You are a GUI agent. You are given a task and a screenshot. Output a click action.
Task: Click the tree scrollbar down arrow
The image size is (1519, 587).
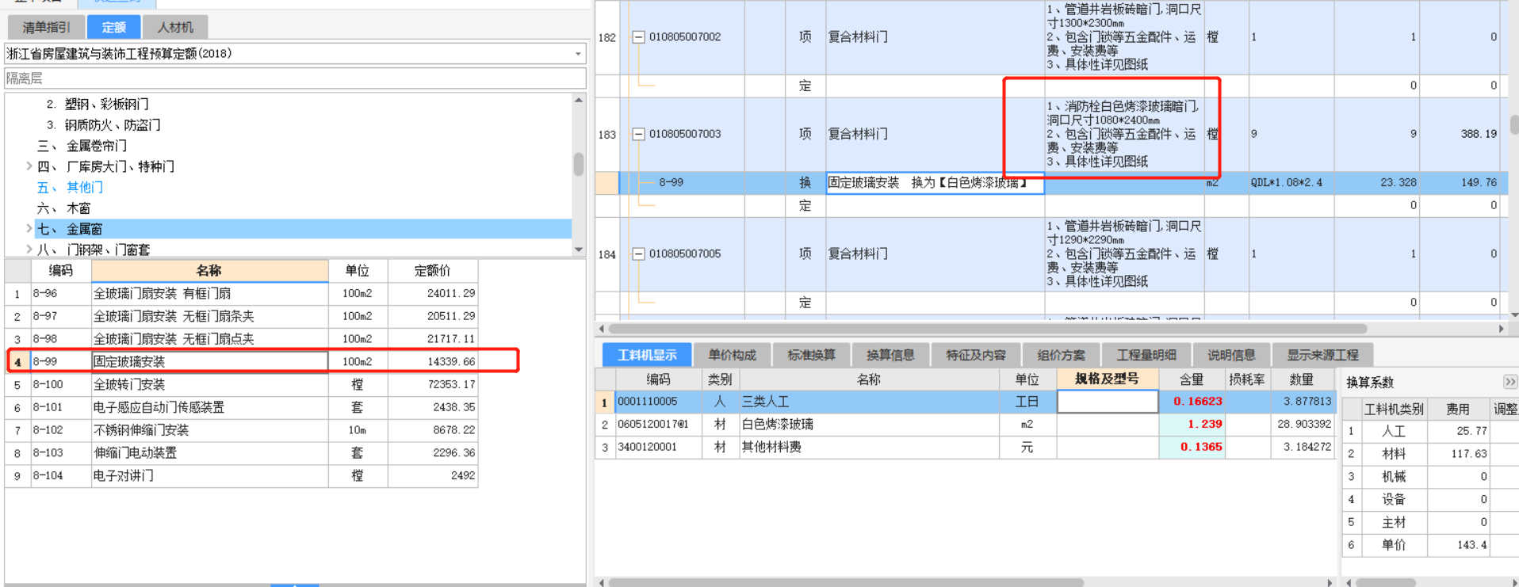579,250
